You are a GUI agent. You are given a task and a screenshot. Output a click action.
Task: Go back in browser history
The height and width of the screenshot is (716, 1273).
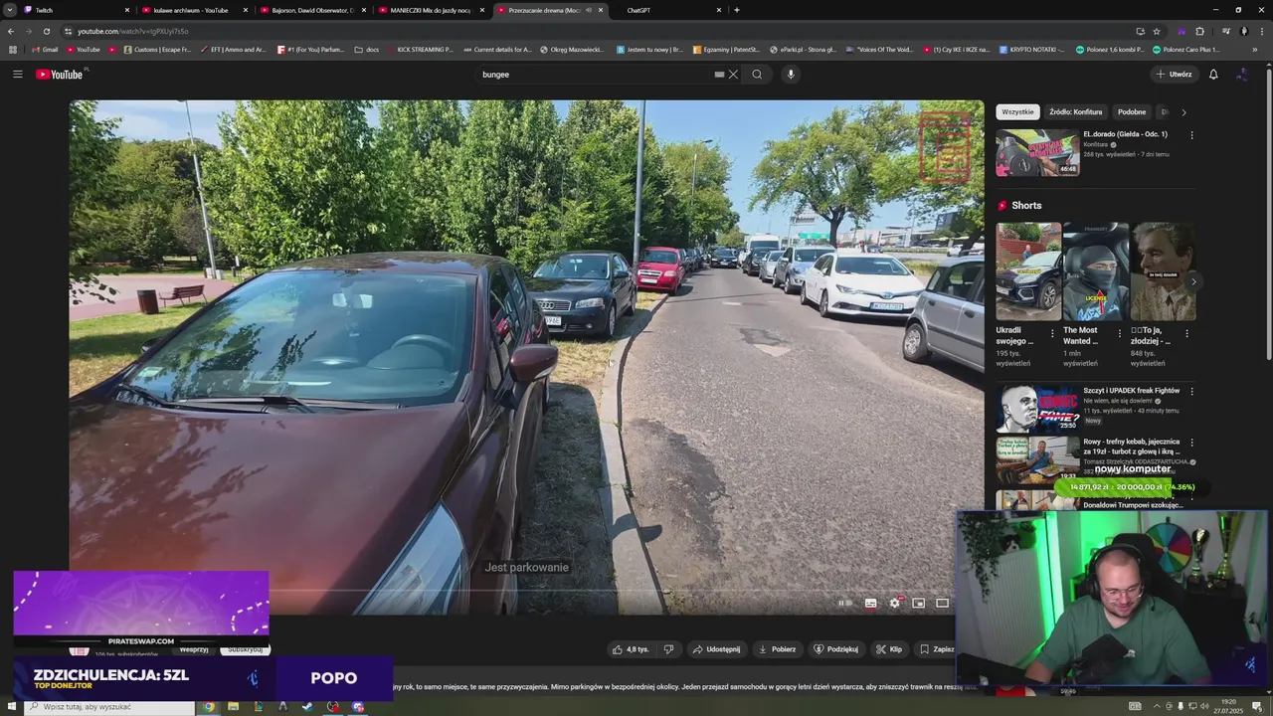[x=11, y=31]
